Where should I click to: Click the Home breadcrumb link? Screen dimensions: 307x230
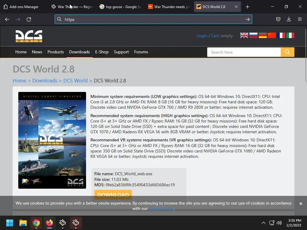click(19, 81)
